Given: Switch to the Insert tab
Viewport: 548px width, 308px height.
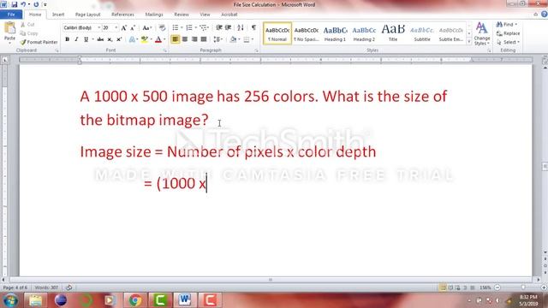Looking at the screenshot, I should 58,15.
